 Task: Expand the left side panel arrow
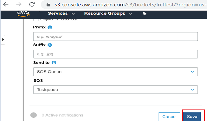[x=3, y=39]
